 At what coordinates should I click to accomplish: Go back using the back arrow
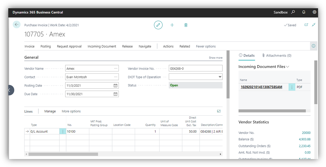tap(17, 24)
